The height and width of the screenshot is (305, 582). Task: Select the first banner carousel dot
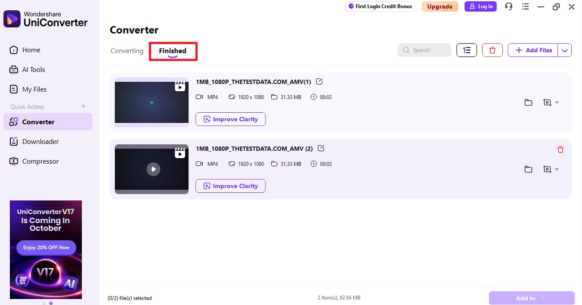click(44, 303)
